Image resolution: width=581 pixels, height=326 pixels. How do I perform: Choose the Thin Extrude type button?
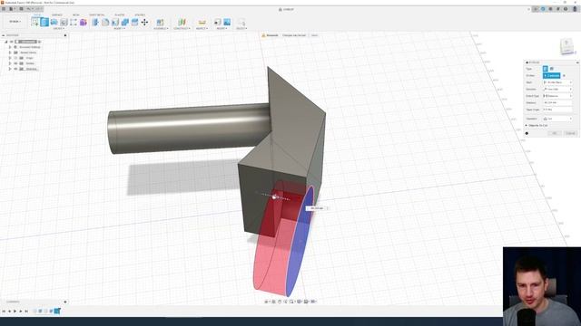[552, 69]
